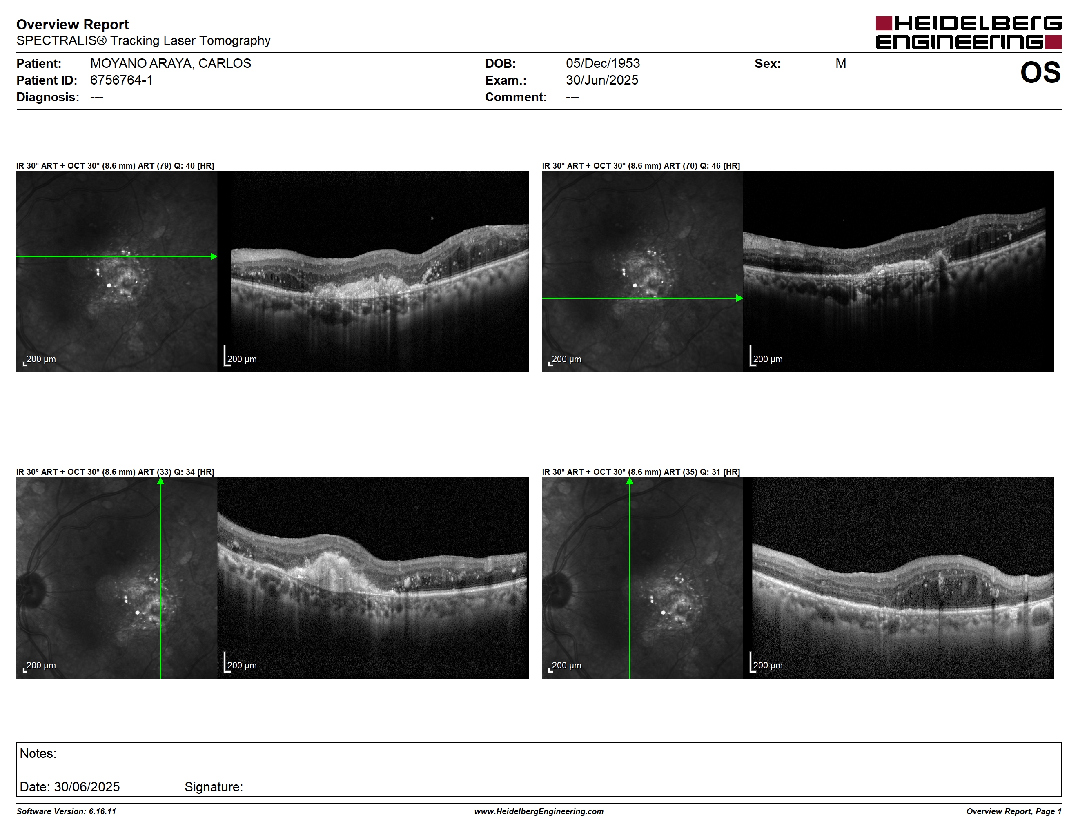The image size is (1078, 833).
Task: Click the Heidelberg Engineering logo
Action: [968, 33]
